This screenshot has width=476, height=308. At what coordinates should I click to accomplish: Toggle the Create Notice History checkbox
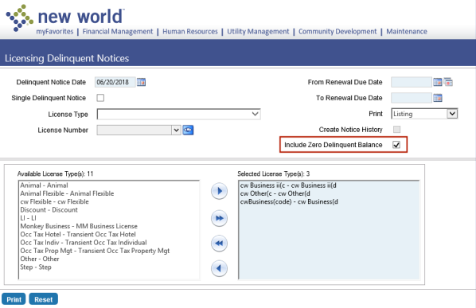tap(396, 130)
